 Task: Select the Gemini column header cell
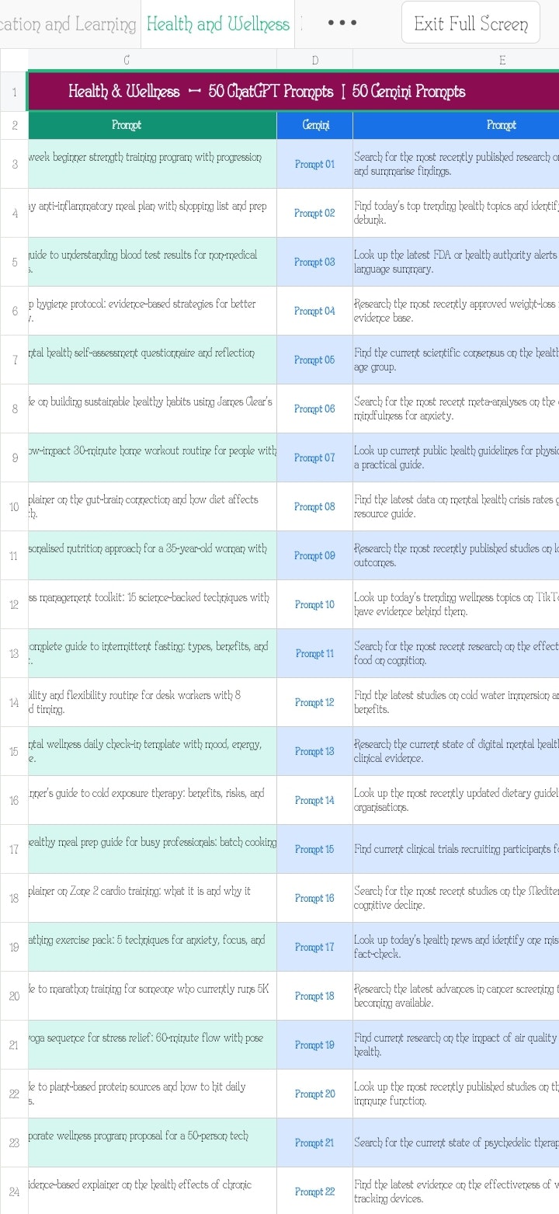click(314, 125)
